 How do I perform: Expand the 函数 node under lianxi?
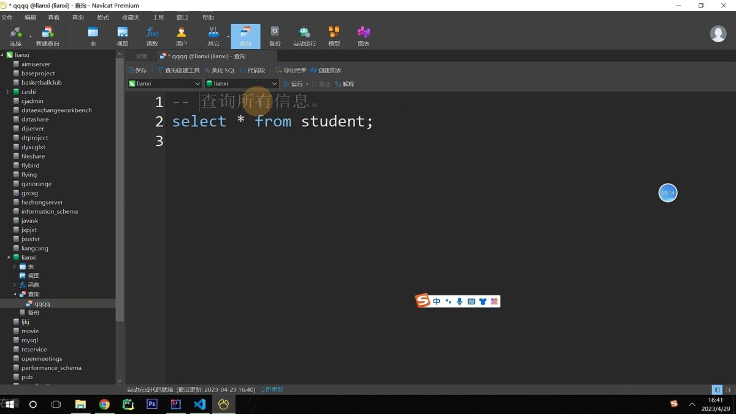click(x=15, y=285)
